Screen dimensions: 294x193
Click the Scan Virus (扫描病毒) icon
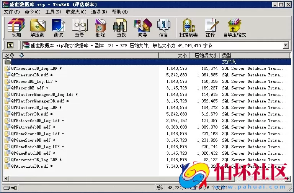(188, 28)
